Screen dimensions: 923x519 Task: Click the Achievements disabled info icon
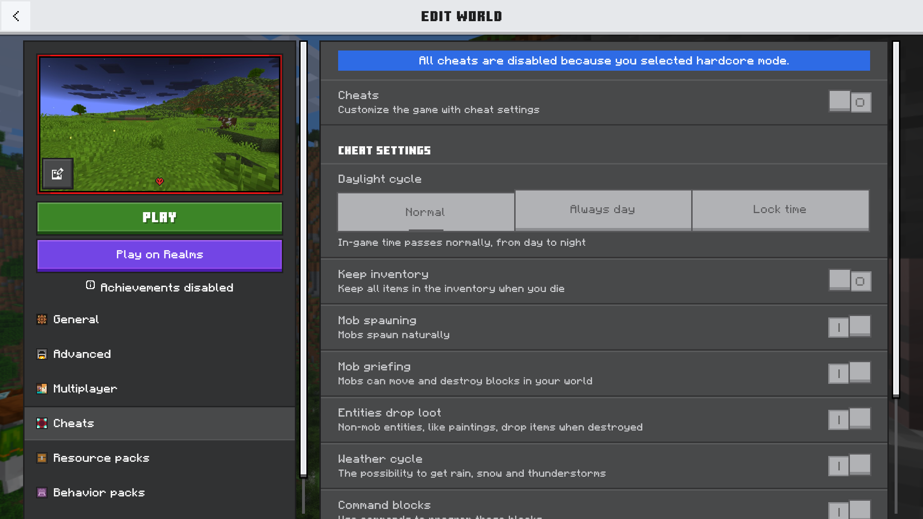[x=90, y=285]
